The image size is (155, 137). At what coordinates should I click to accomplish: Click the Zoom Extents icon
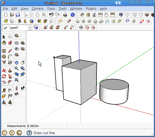pos(17,80)
